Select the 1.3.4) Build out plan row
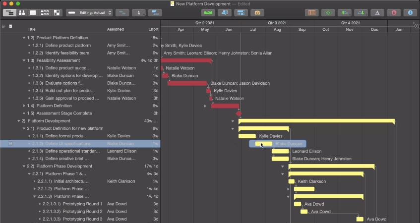 pyautogui.click(x=80, y=91)
